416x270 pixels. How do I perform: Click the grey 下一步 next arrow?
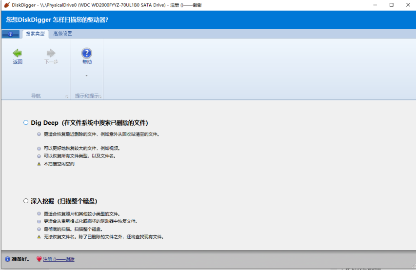coord(51,54)
